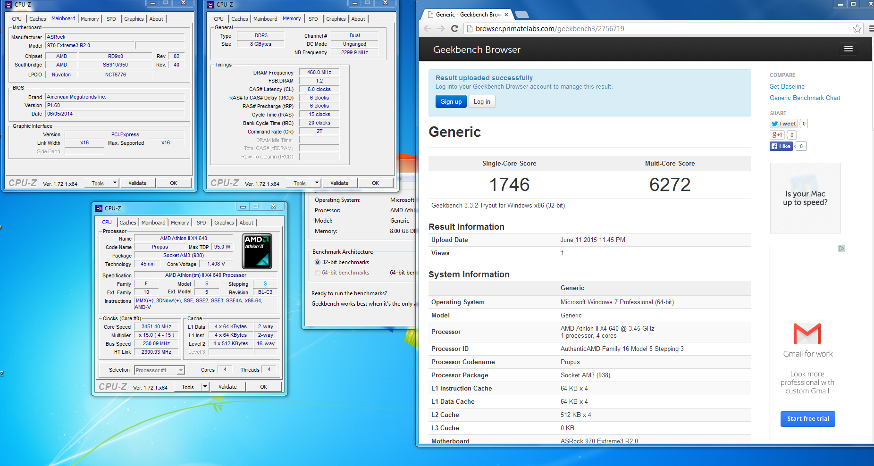Click the Google +1 button
The image size is (874, 466).
(777, 135)
